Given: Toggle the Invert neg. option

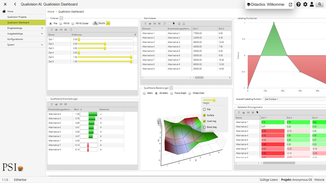Looking at the screenshot, I should coord(204,121).
